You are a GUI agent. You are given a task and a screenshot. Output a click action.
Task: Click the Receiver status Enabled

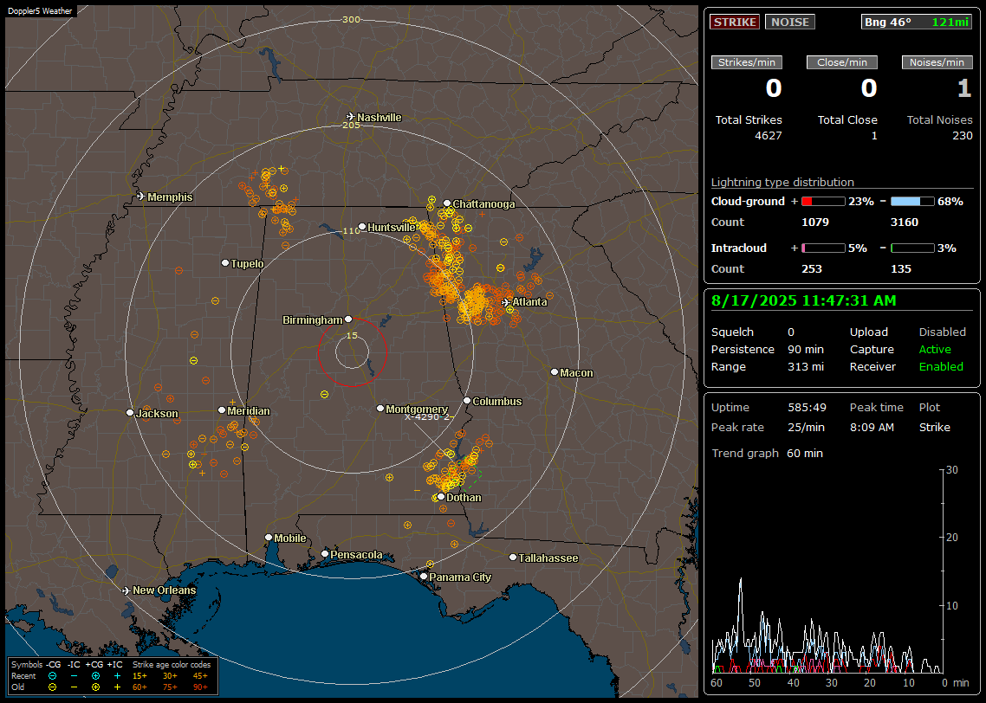point(941,367)
